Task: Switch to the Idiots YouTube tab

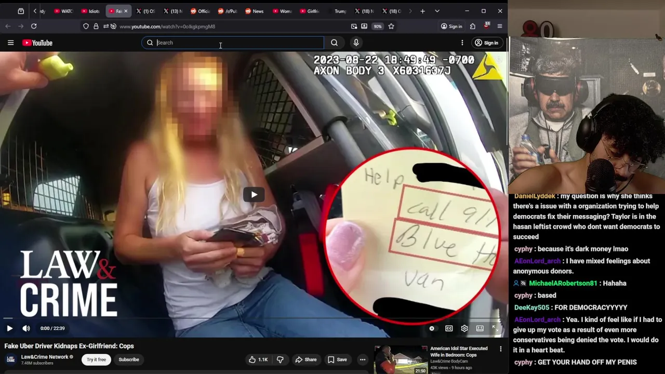Action: pos(90,11)
